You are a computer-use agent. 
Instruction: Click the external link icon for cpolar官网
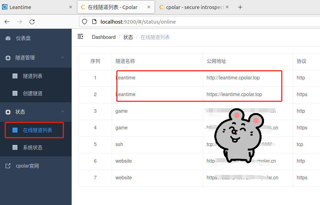8,166
